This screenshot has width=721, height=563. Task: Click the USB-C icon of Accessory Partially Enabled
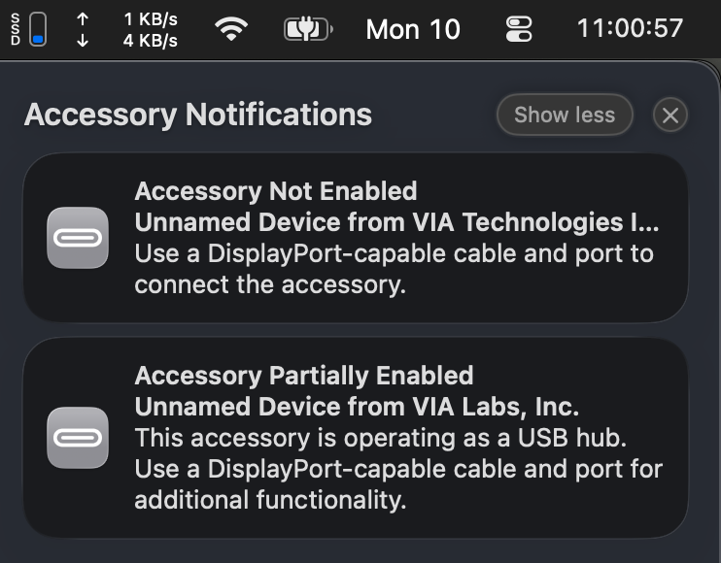(78, 438)
